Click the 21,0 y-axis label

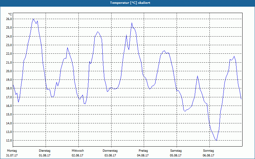9,62
